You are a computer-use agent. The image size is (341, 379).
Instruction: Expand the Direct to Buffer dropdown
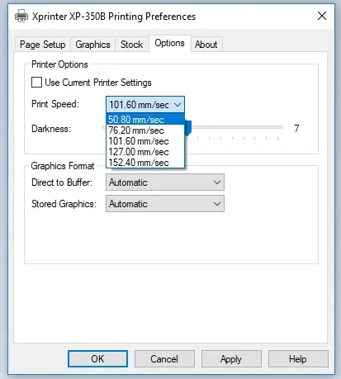(x=165, y=182)
